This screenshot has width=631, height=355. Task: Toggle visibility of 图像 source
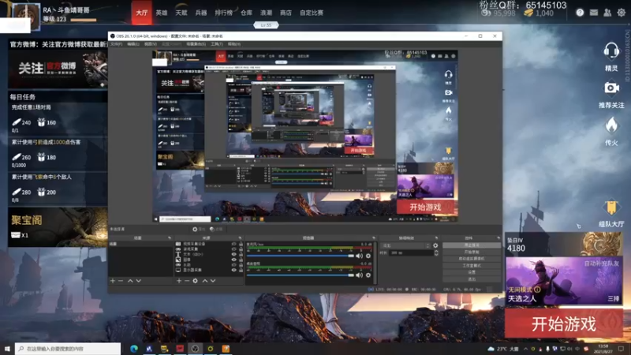click(x=233, y=260)
